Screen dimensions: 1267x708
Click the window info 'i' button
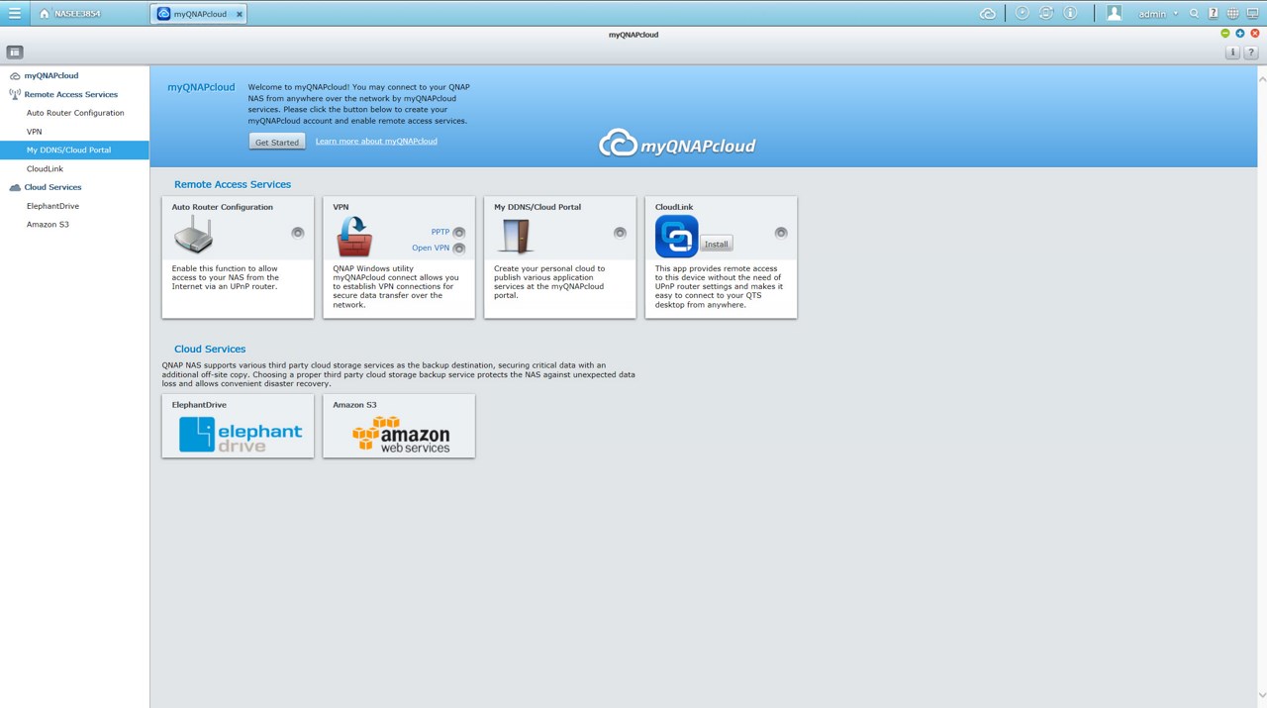click(1232, 52)
